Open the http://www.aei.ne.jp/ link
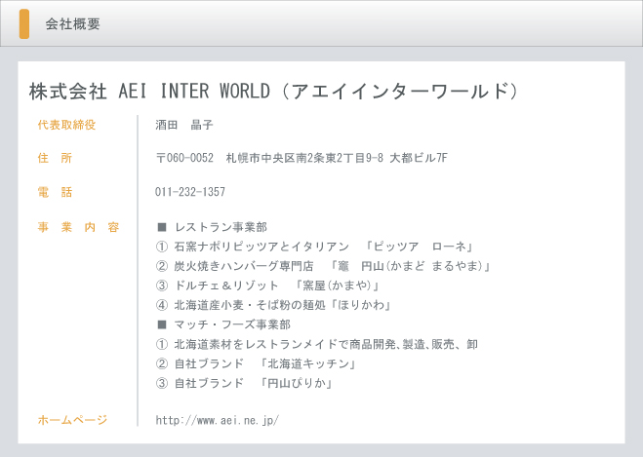The image size is (643, 457). point(218,420)
